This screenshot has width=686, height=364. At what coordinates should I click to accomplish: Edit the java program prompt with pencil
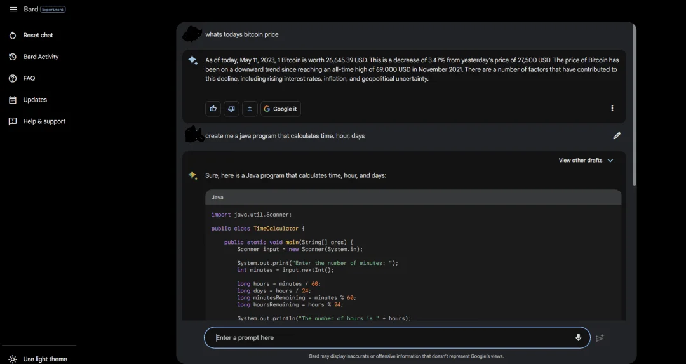click(616, 135)
